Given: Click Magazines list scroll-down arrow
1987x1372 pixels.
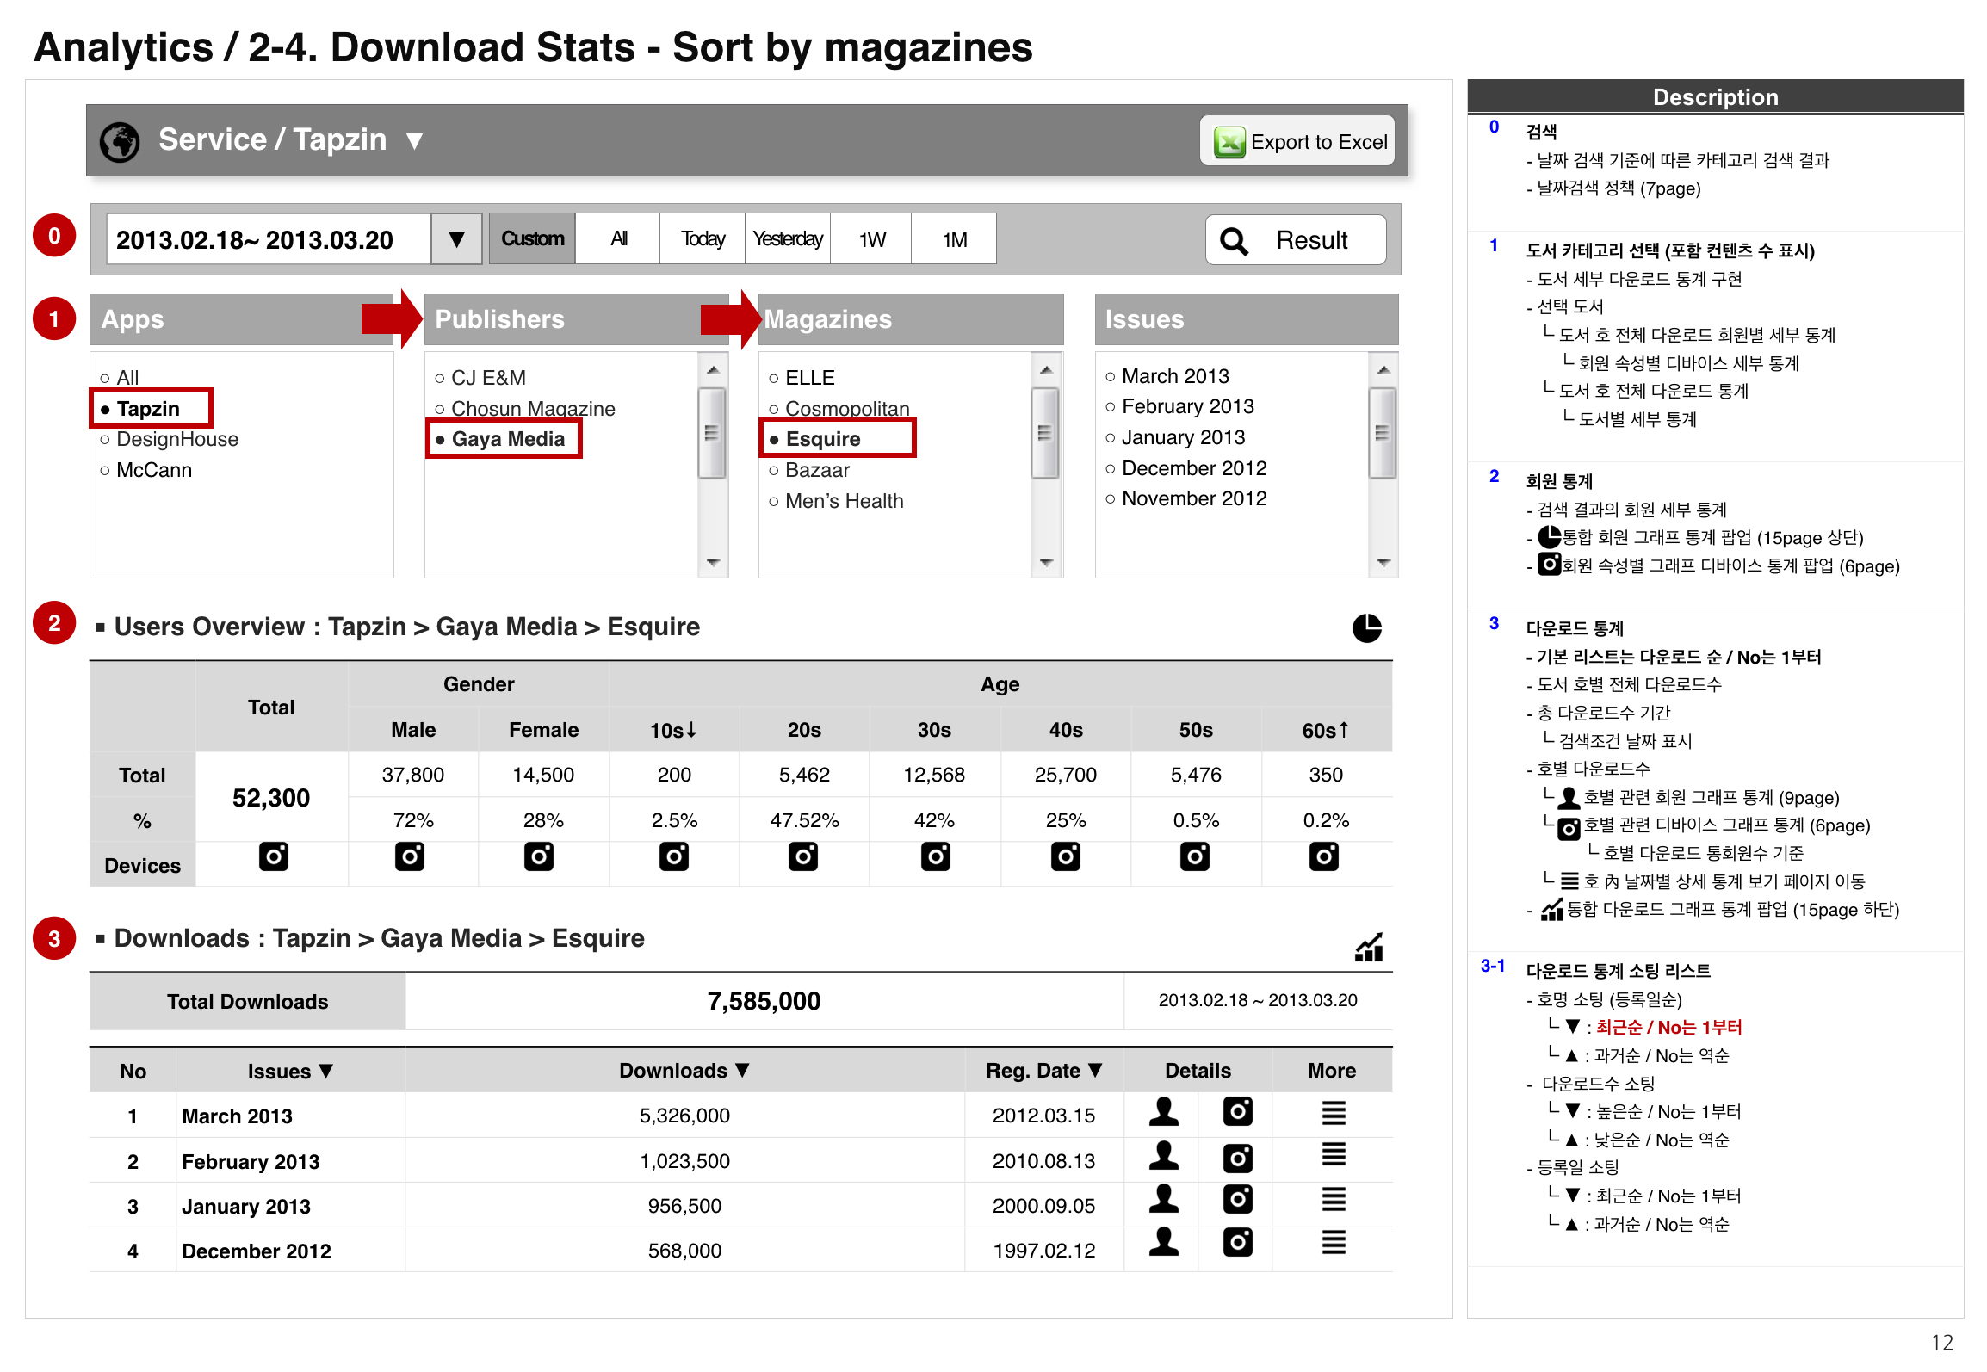Looking at the screenshot, I should pos(1046,562).
